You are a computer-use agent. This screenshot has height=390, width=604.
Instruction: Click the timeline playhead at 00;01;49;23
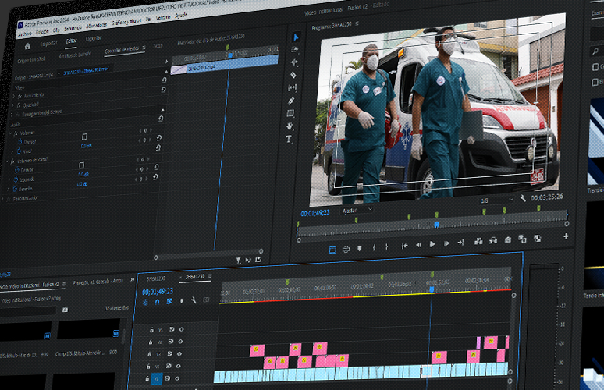[x=432, y=289]
